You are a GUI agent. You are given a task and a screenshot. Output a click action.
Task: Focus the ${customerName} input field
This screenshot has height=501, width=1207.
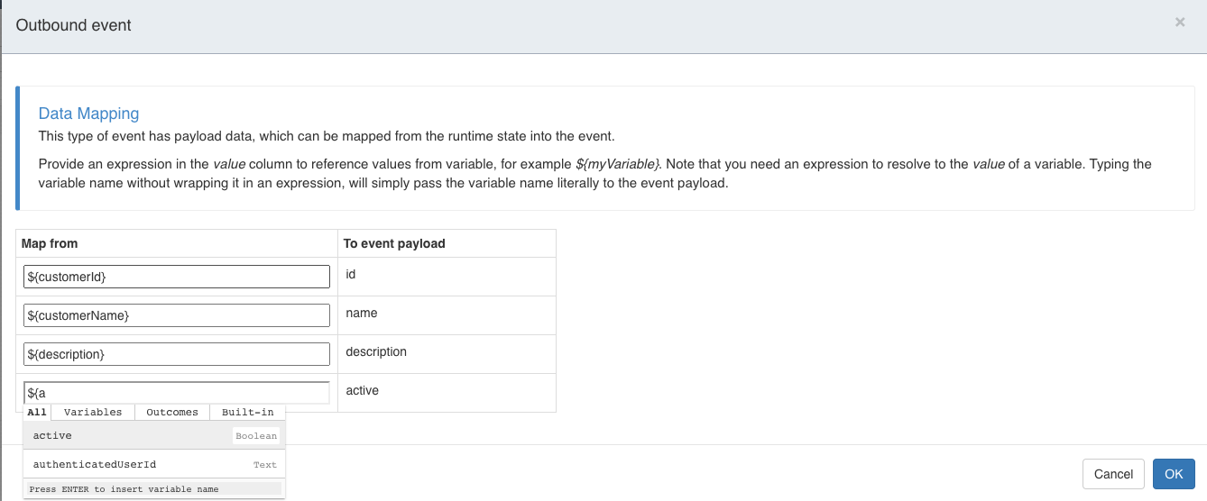[177, 315]
